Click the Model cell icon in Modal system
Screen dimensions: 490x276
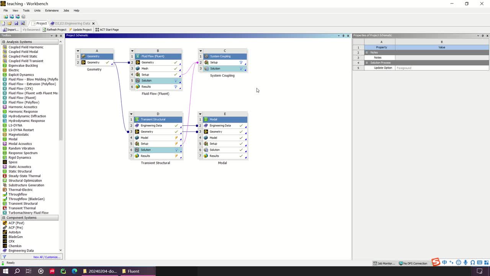click(x=206, y=138)
